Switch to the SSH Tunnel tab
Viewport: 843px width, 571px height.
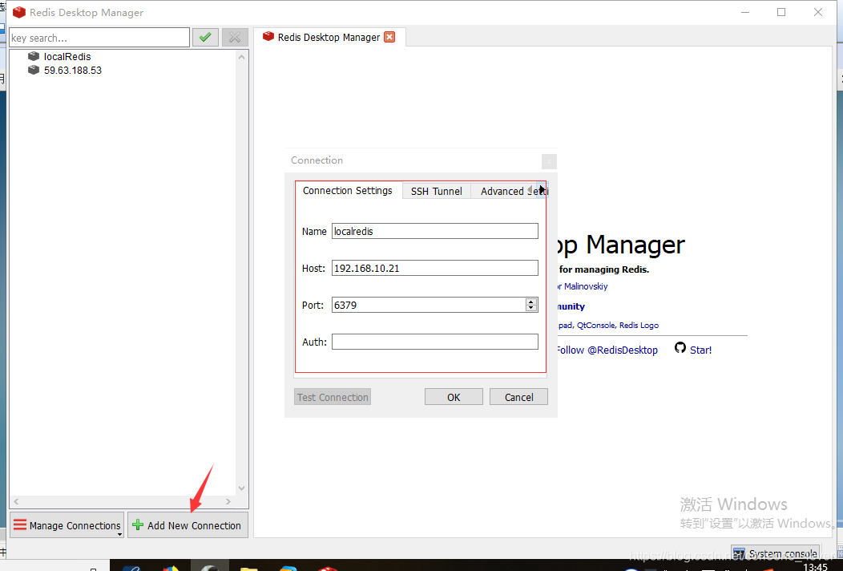pos(437,191)
